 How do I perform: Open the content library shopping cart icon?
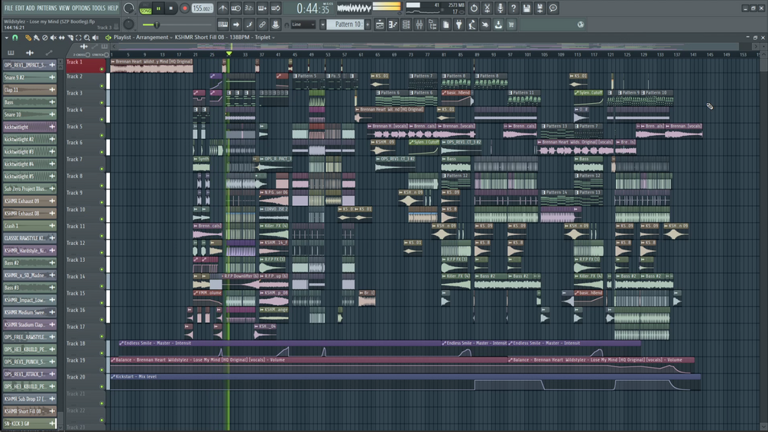coord(511,24)
